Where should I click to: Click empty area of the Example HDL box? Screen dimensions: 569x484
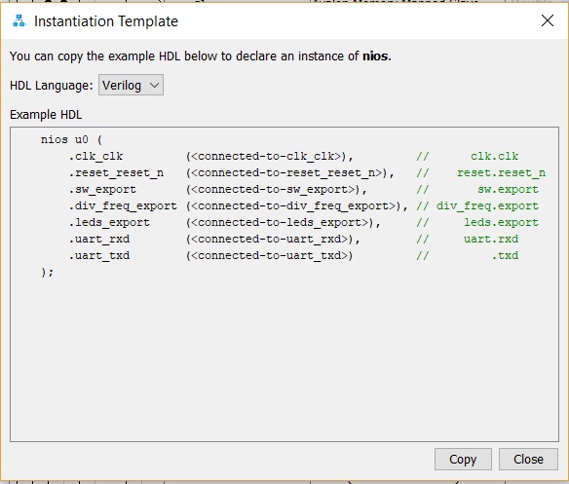click(284, 355)
